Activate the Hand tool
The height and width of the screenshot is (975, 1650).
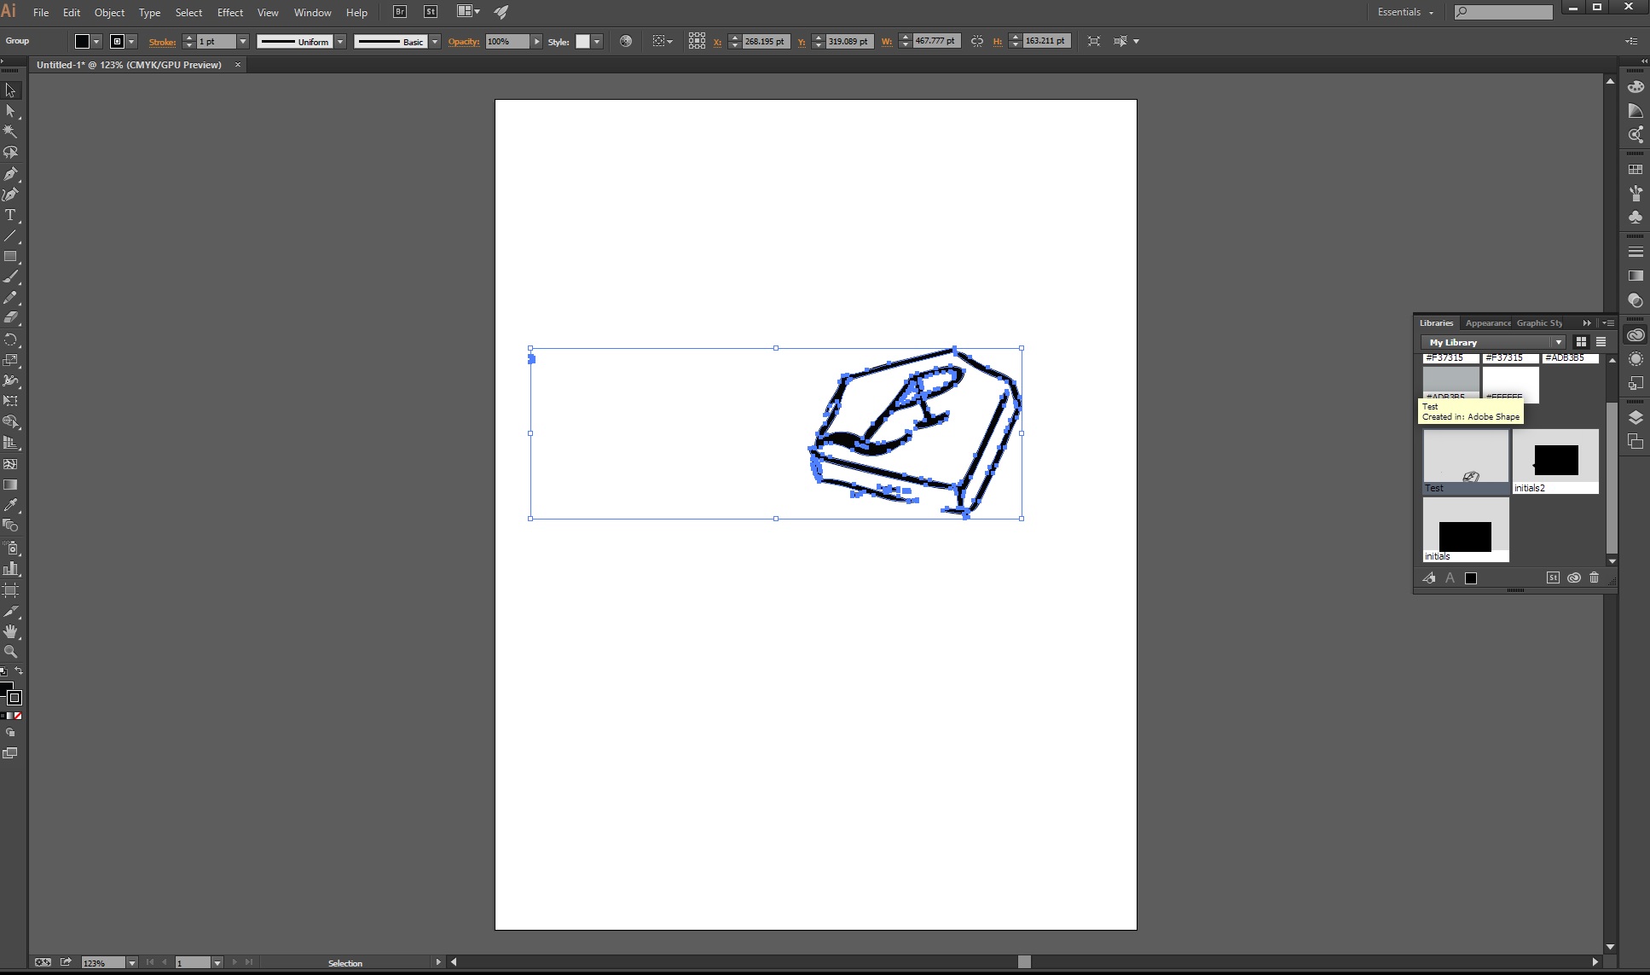(11, 631)
